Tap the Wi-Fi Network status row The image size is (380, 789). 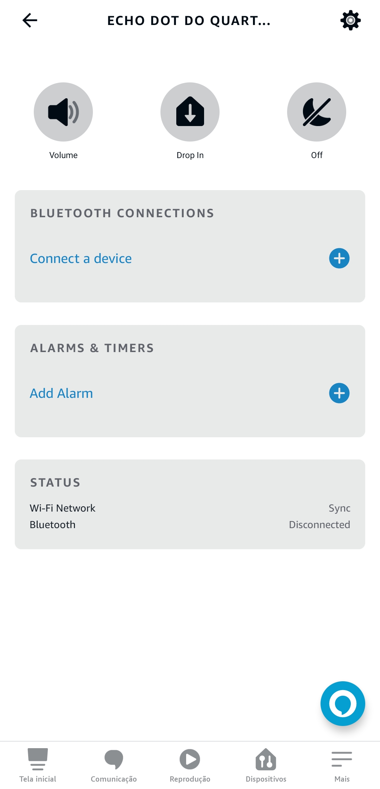(190, 508)
